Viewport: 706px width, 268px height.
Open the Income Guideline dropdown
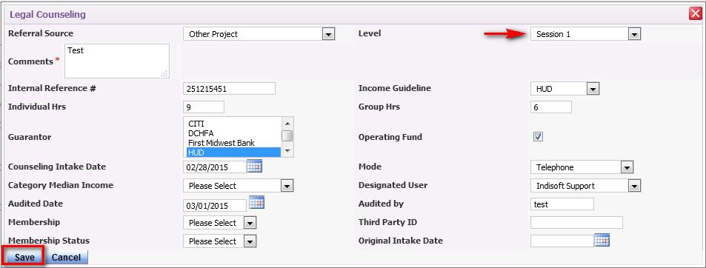tap(565, 89)
